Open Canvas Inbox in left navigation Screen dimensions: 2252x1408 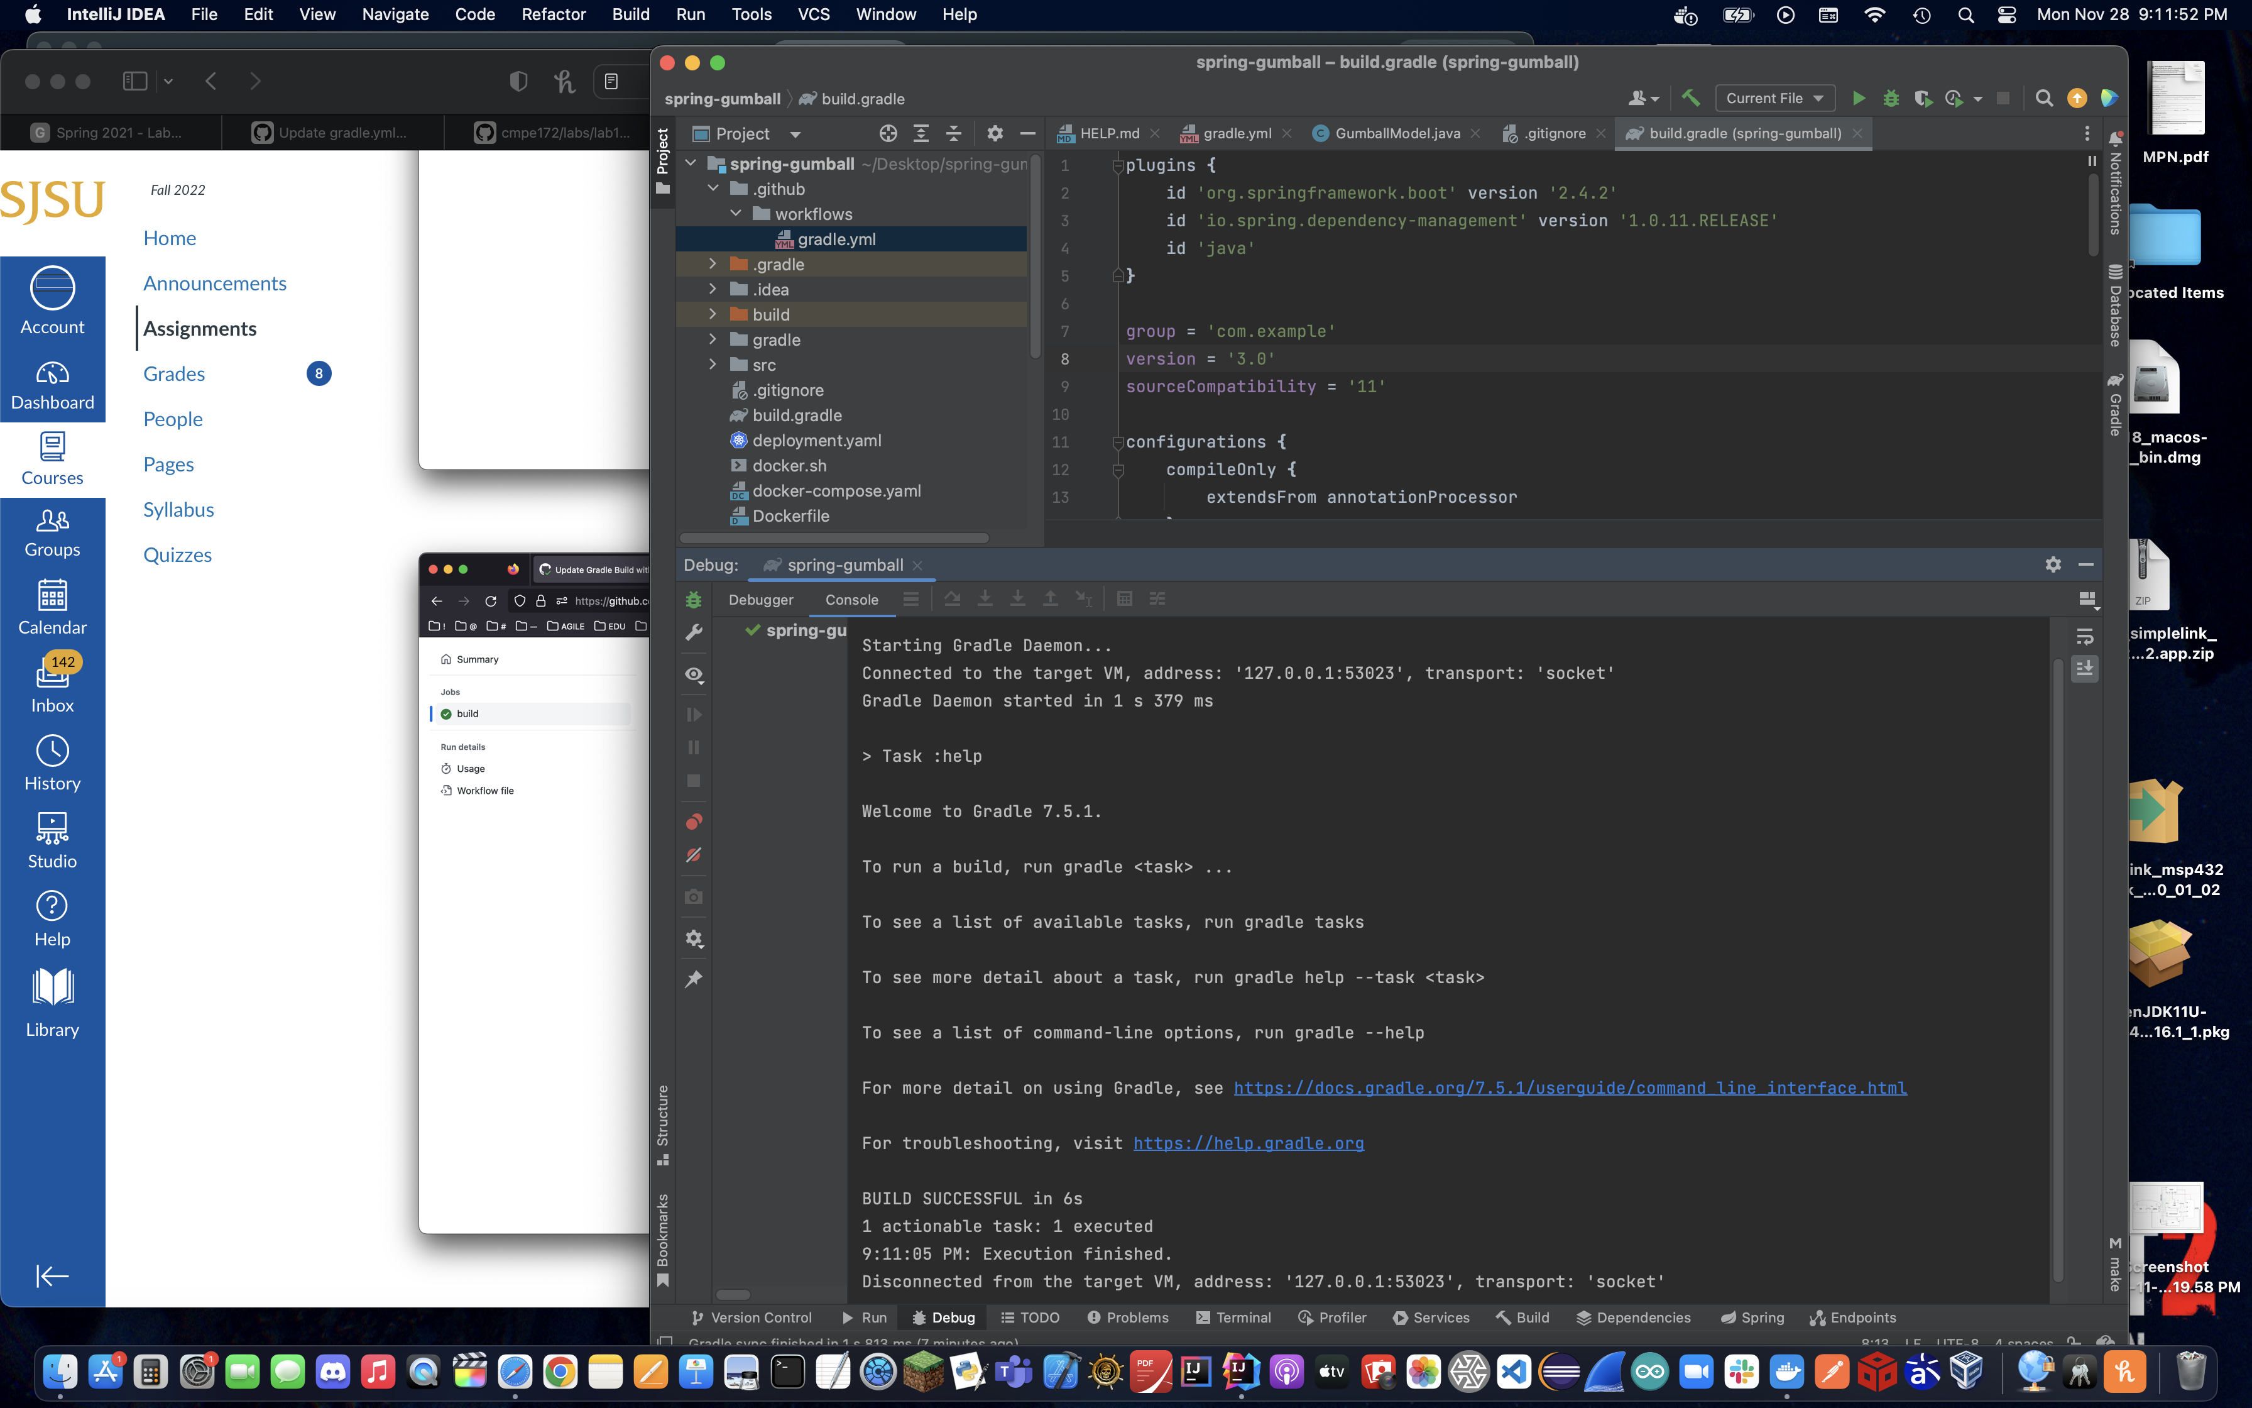point(52,683)
